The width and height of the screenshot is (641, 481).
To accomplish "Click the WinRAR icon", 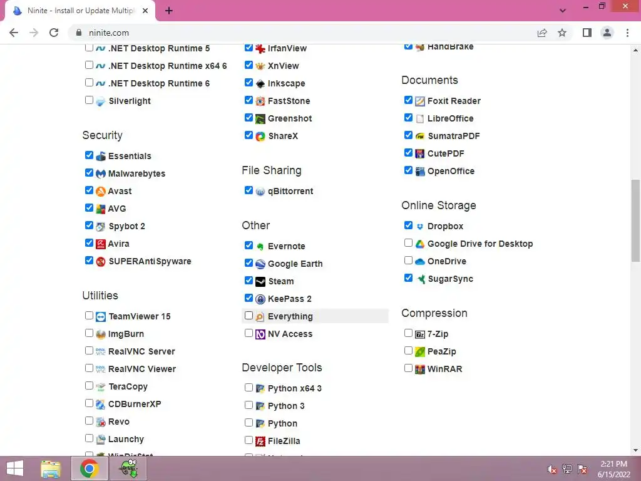I will click(420, 370).
